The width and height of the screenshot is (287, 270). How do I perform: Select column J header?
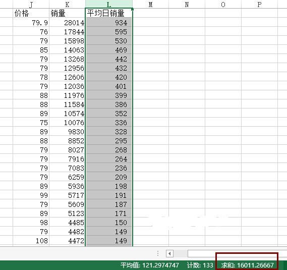tap(31, 4)
